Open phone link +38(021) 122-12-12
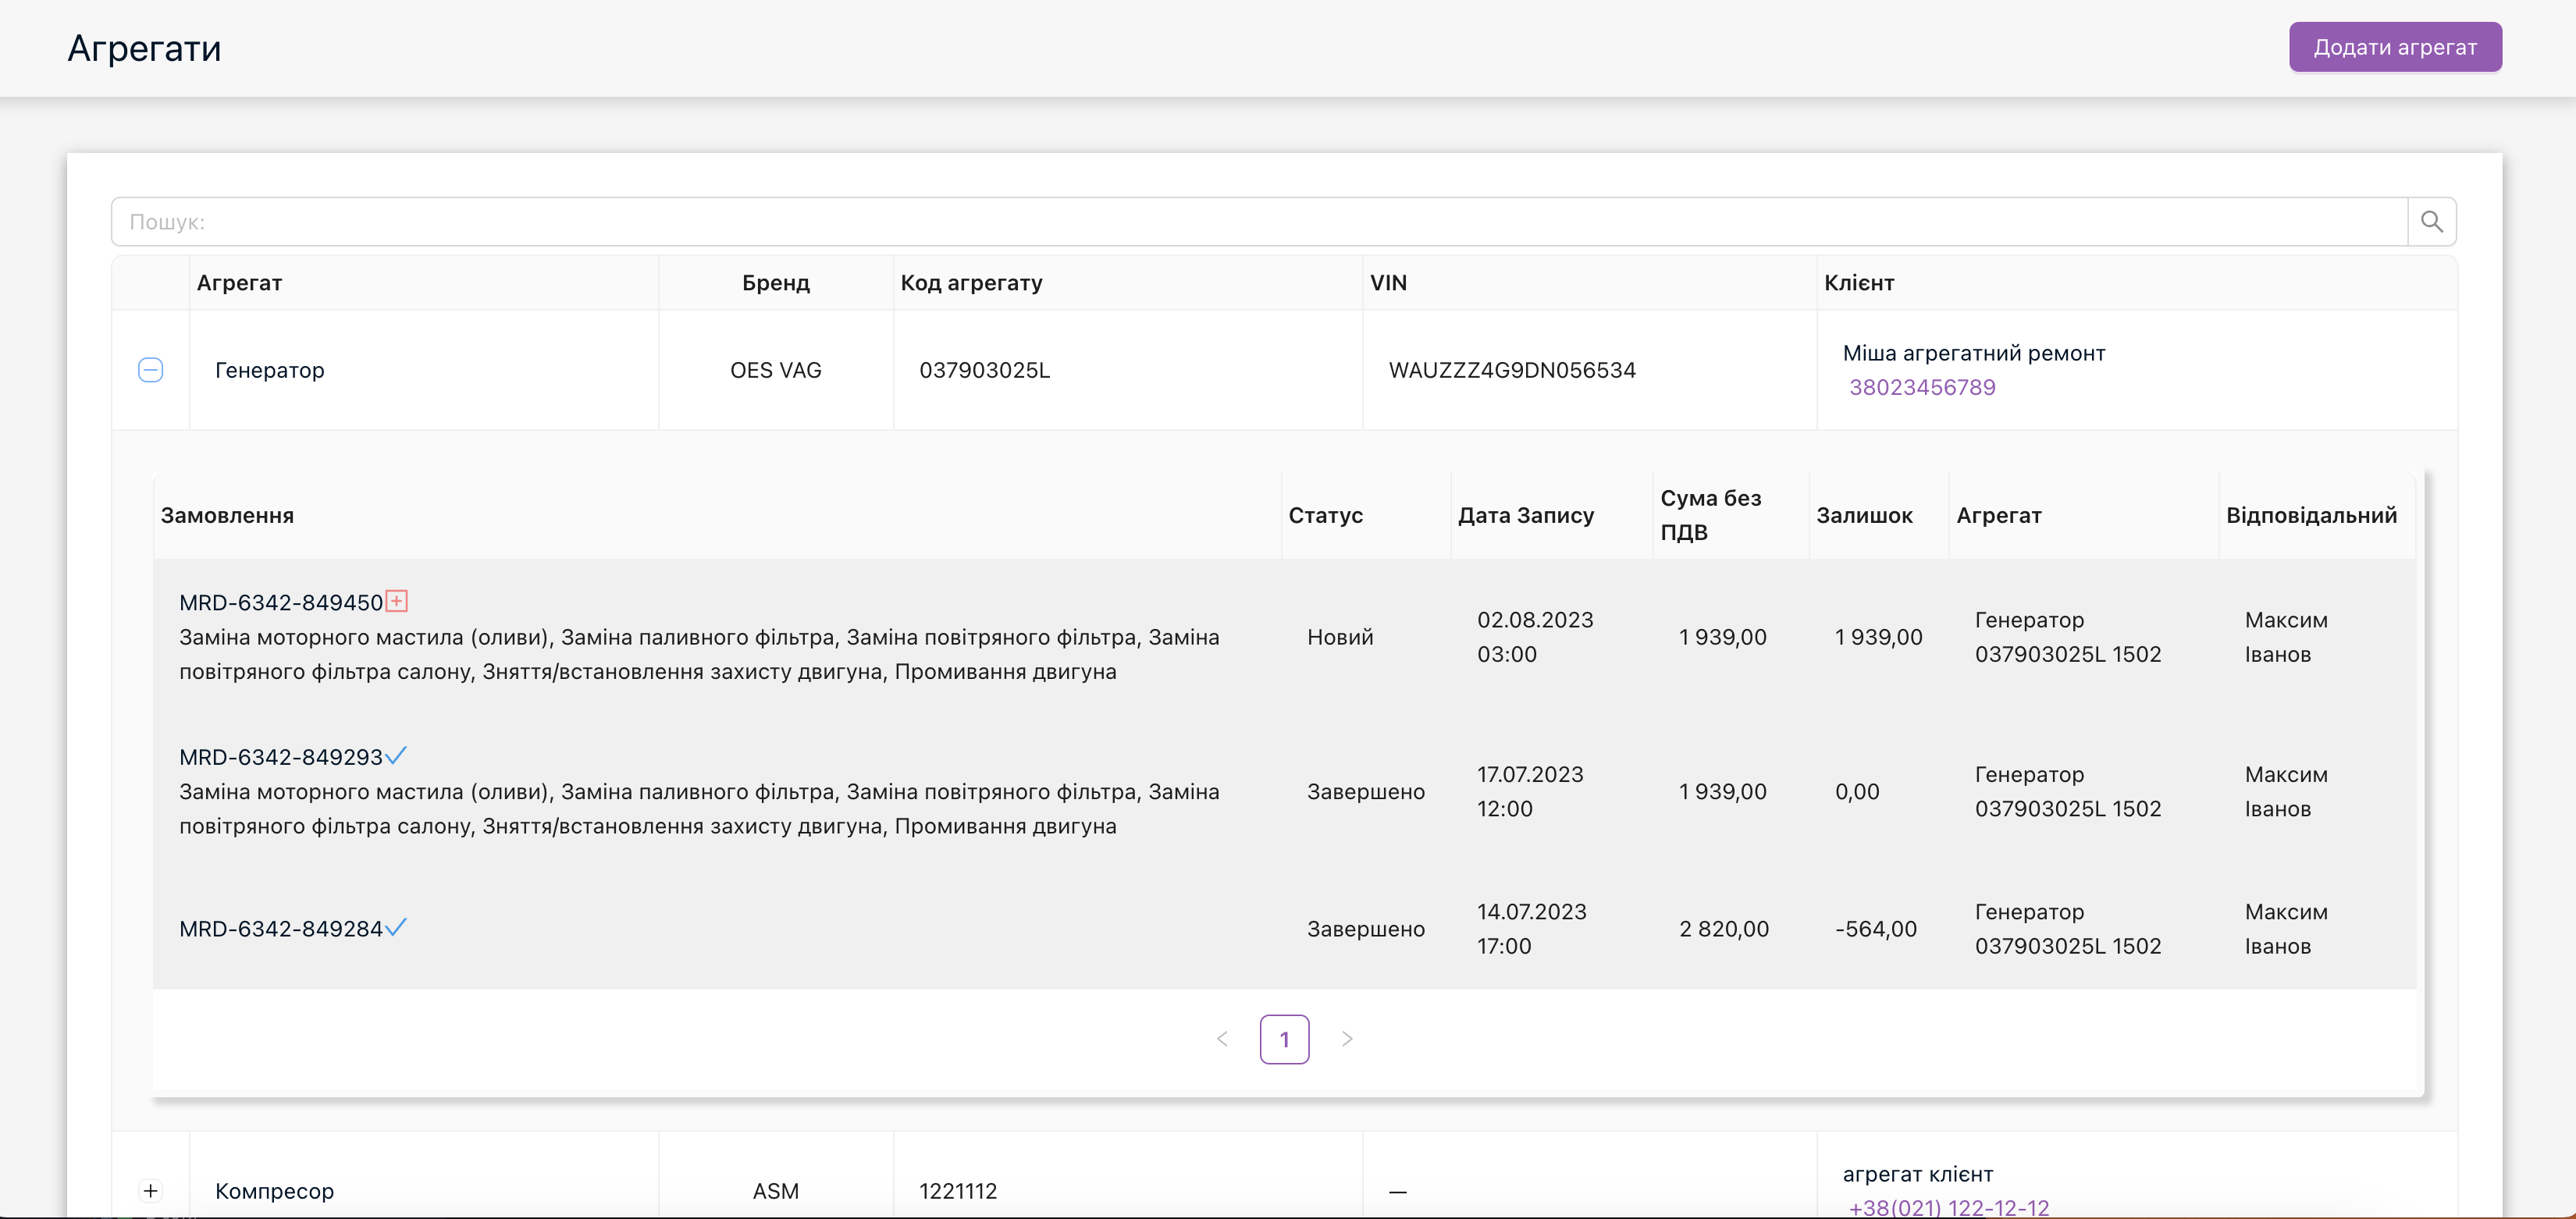Screen dimensions: 2576x1219 pos(1948,1207)
